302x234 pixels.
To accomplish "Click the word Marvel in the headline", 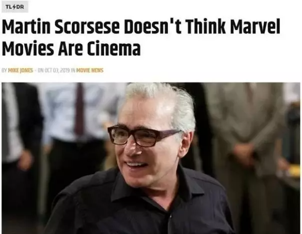I will pyautogui.click(x=255, y=26).
